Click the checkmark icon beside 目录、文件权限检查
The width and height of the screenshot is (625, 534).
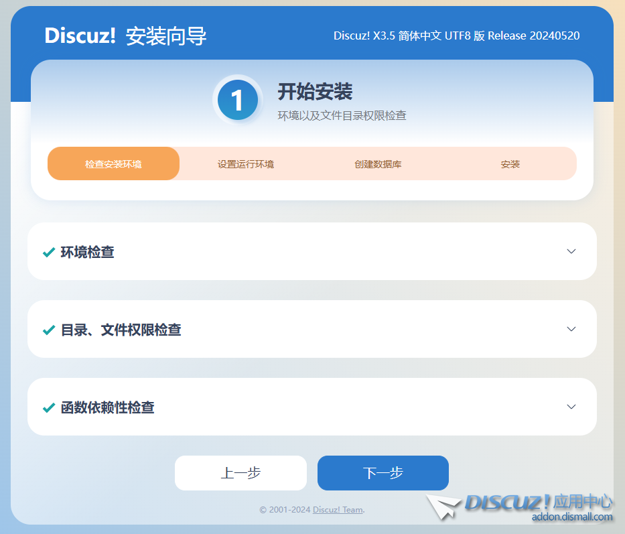48,330
